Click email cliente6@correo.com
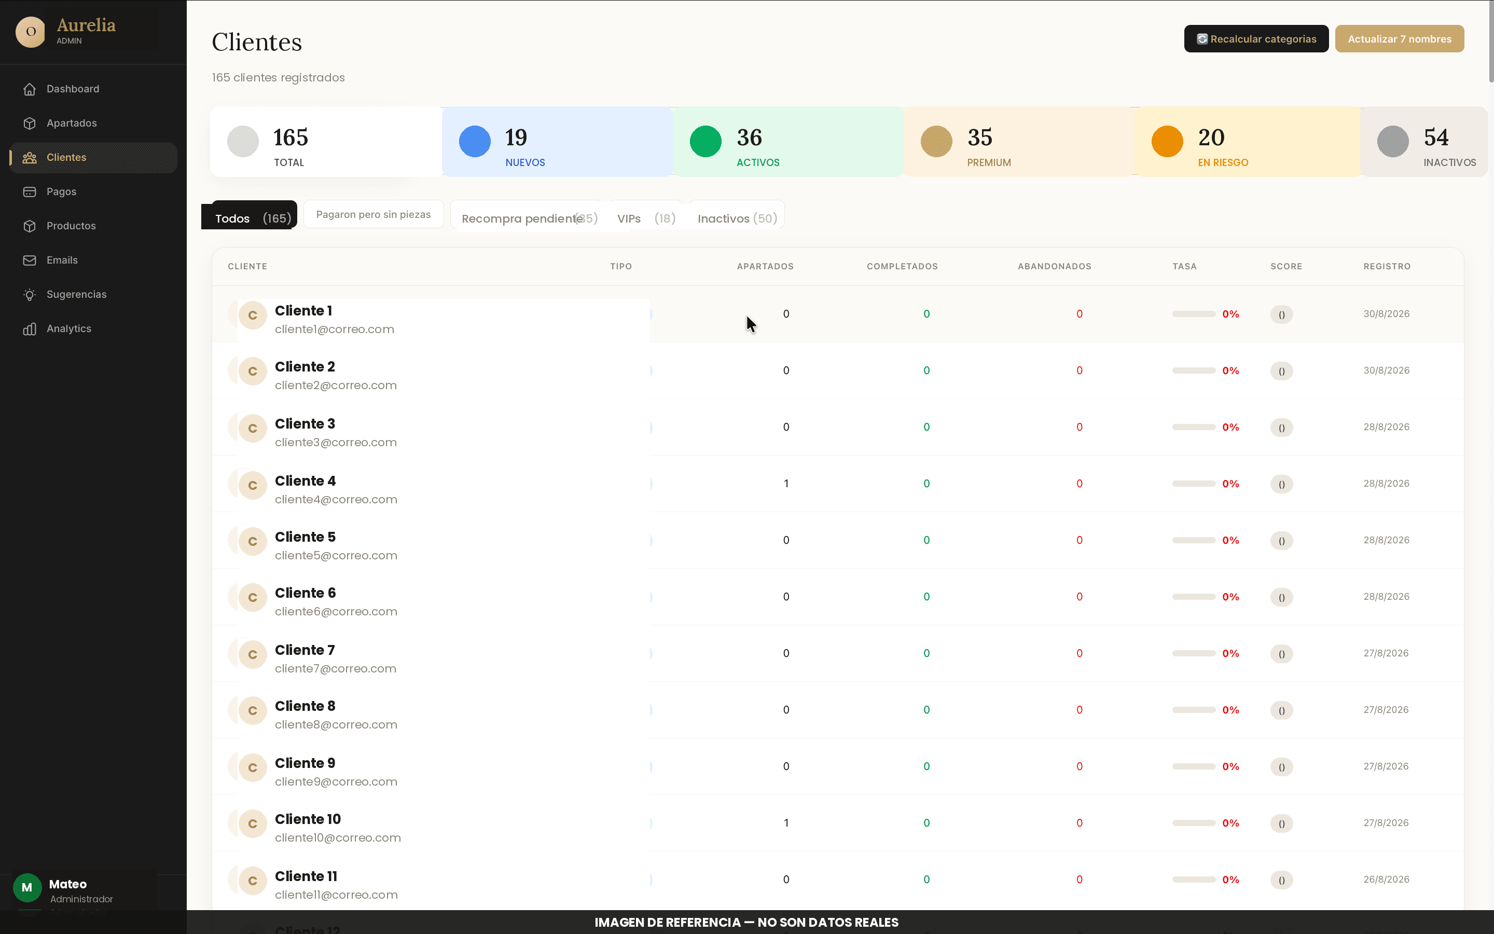This screenshot has height=934, width=1494. pyautogui.click(x=336, y=612)
